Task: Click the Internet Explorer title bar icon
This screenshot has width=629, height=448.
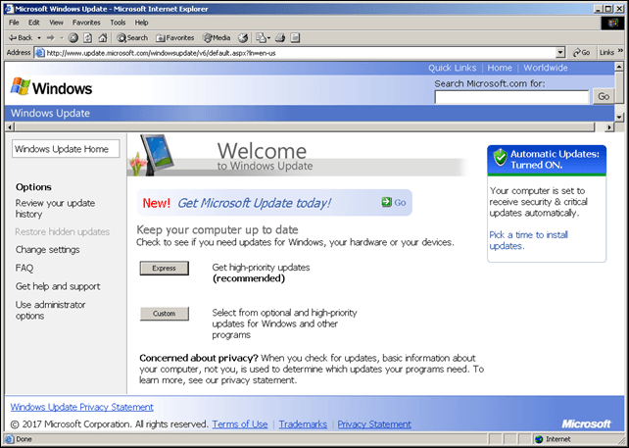Action: (x=10, y=9)
